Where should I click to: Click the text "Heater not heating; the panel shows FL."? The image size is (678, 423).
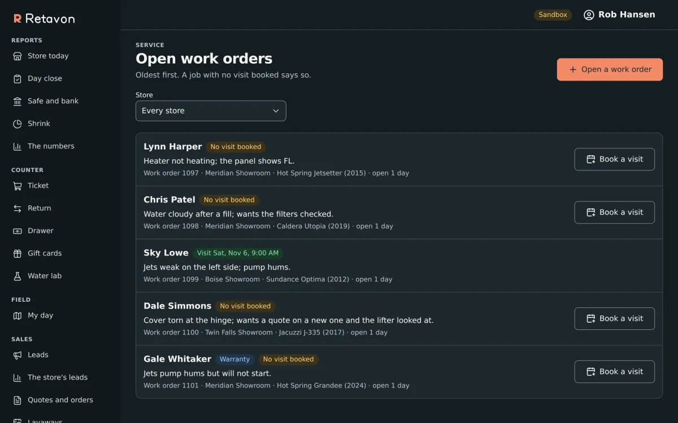tap(219, 161)
